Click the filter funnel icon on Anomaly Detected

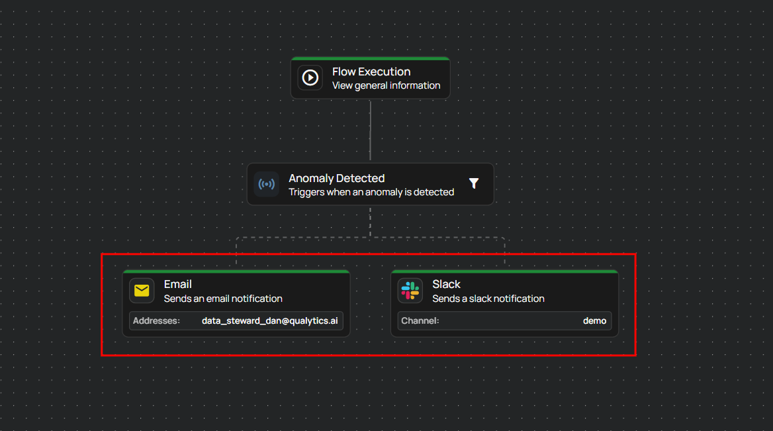[x=474, y=184]
